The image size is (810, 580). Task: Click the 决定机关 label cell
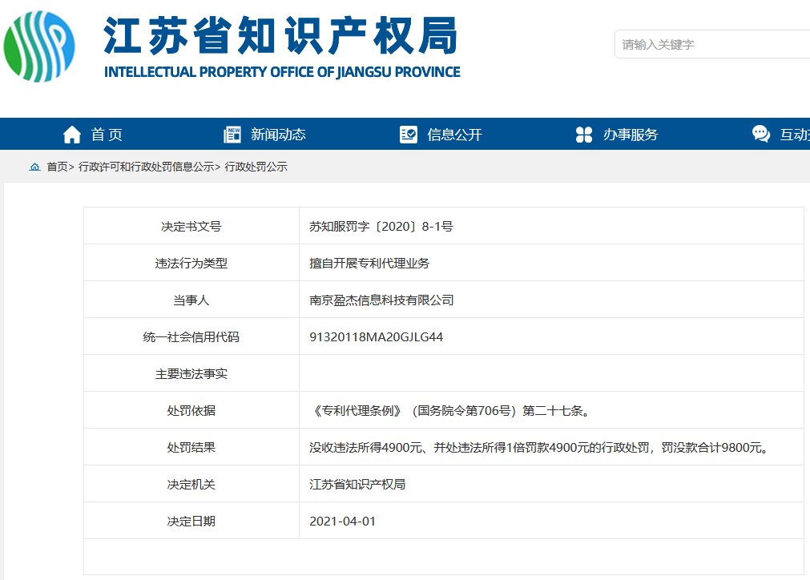point(191,485)
